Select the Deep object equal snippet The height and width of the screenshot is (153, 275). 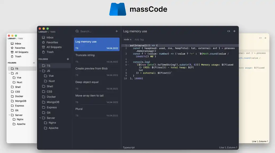pos(97,85)
